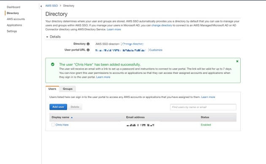Click the Find users search field
The width and height of the screenshot is (266, 164).
[203, 107]
